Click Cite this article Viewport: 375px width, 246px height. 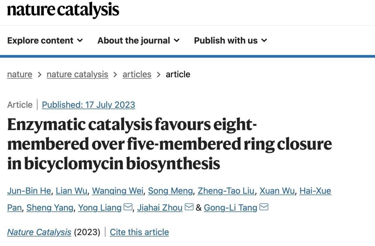[x=139, y=232]
